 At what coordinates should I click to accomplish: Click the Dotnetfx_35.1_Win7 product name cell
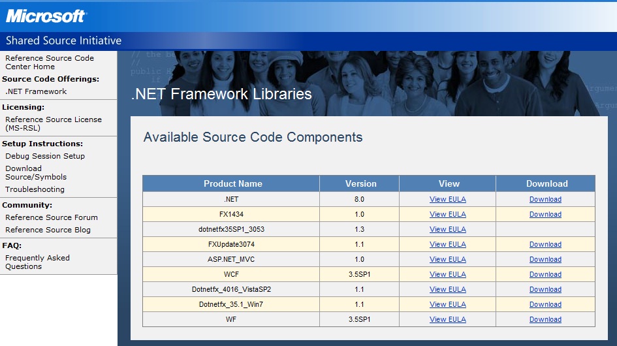coord(231,304)
